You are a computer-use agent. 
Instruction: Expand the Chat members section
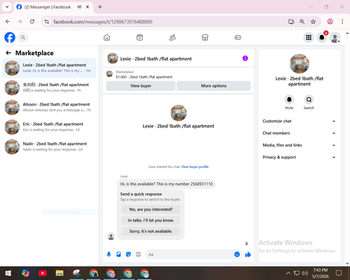(x=299, y=133)
